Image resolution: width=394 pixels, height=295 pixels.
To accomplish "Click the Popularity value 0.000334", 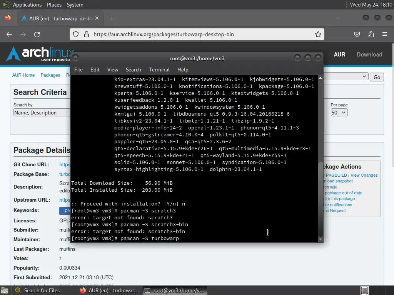I will 70,268.
